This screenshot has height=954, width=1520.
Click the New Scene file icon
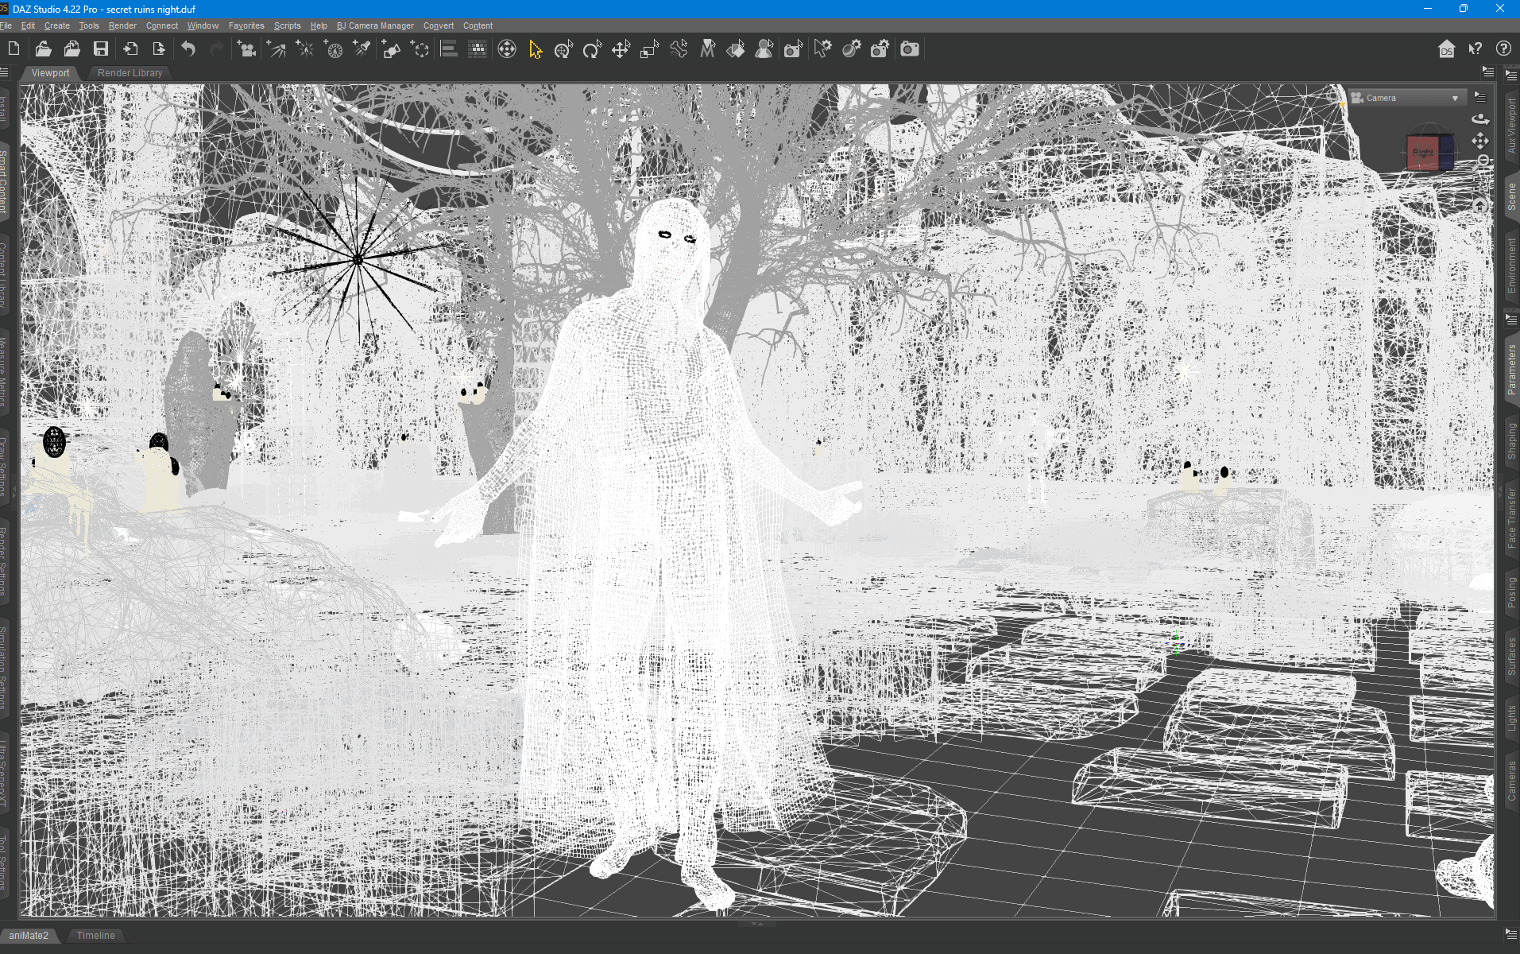pos(14,49)
